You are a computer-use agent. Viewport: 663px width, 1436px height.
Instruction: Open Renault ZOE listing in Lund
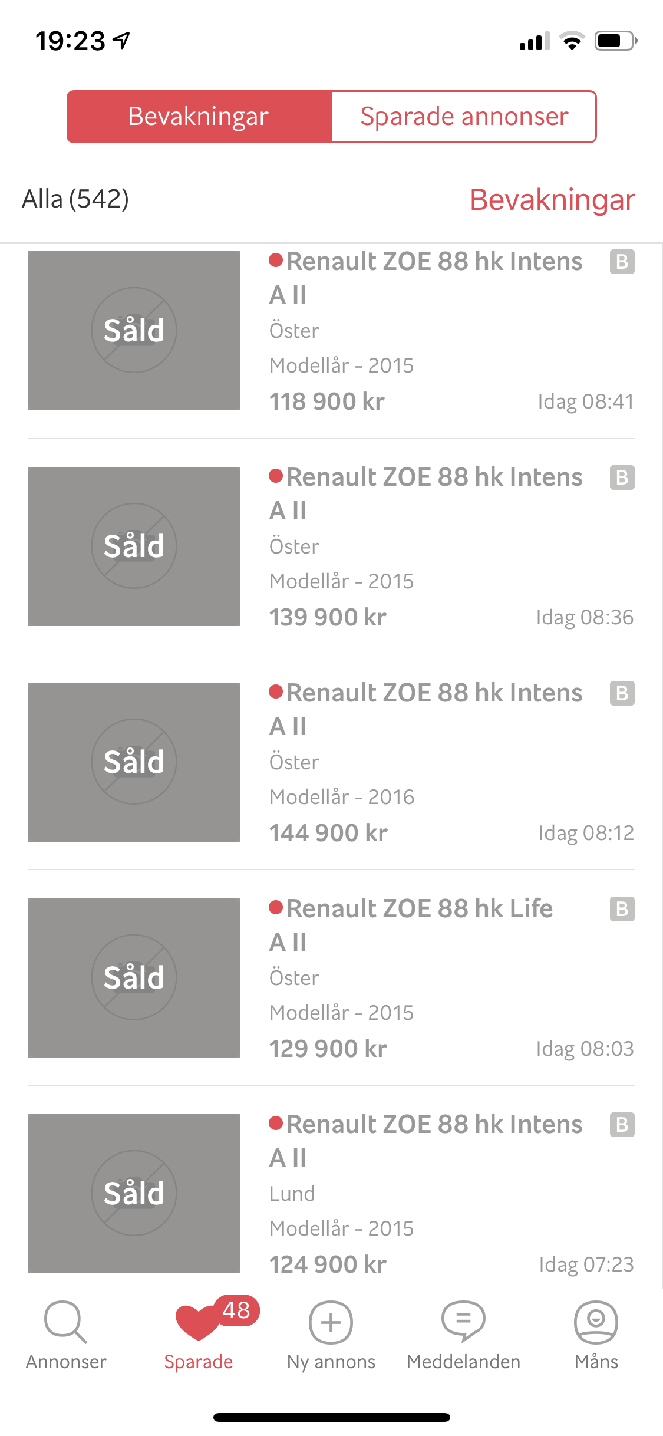(331, 1194)
